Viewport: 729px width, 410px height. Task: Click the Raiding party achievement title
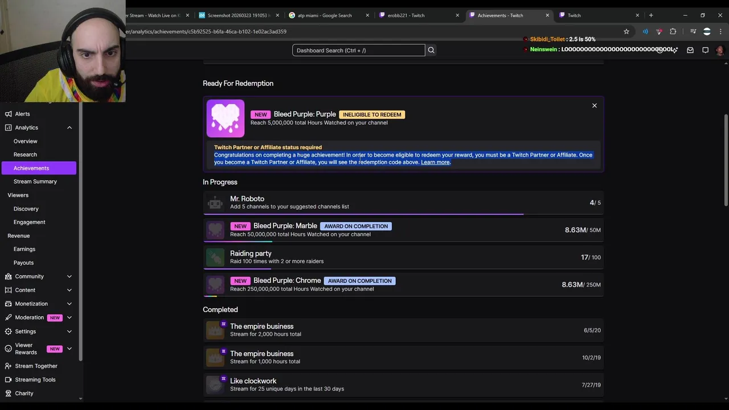(x=251, y=253)
